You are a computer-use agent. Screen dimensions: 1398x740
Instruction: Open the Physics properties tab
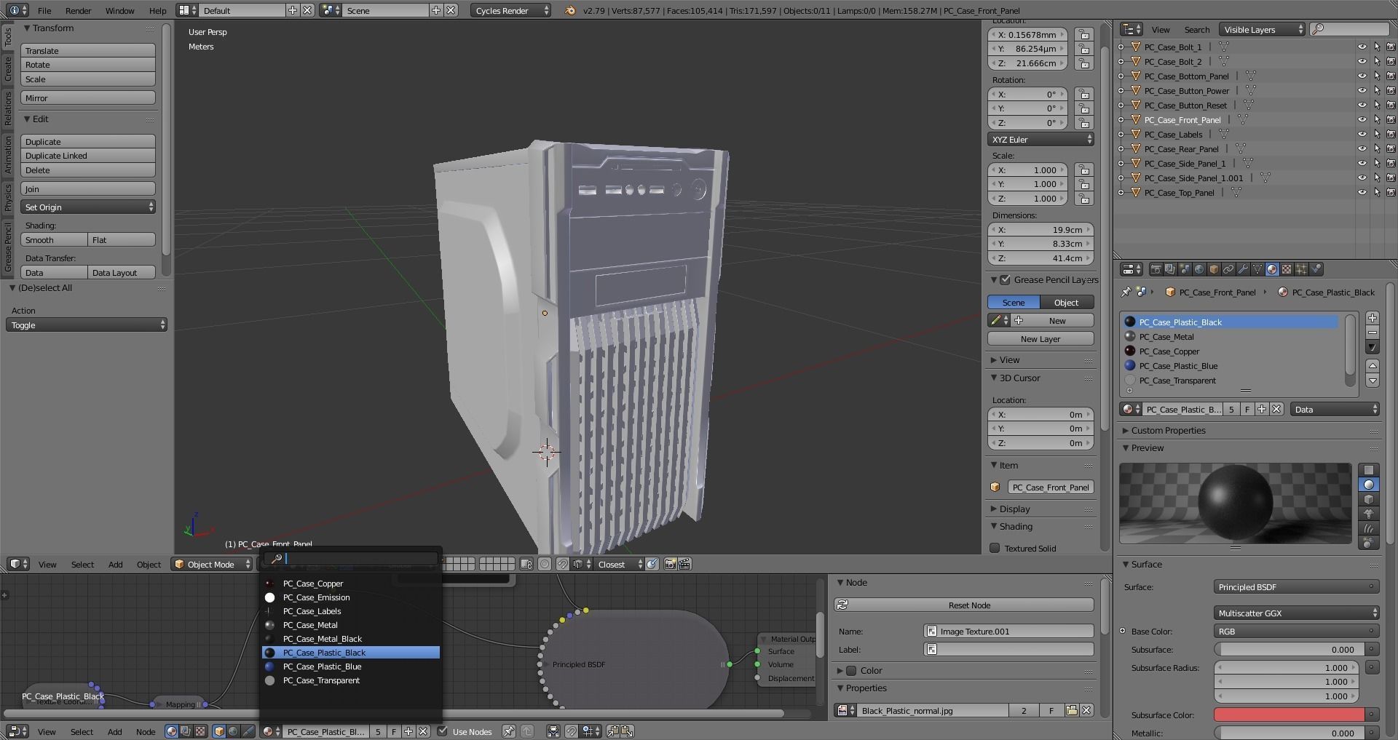click(1316, 269)
